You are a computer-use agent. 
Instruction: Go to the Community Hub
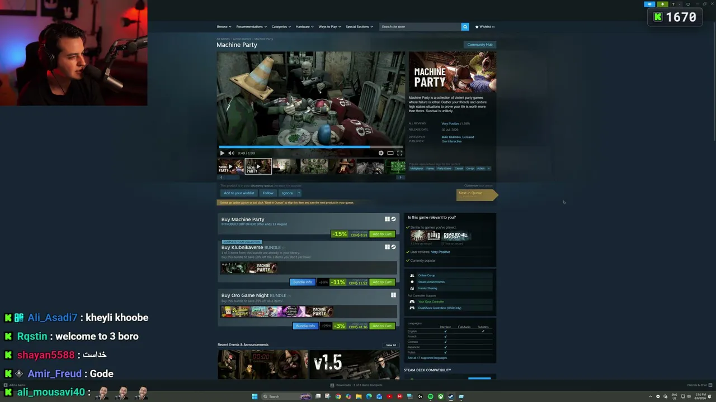tap(479, 45)
